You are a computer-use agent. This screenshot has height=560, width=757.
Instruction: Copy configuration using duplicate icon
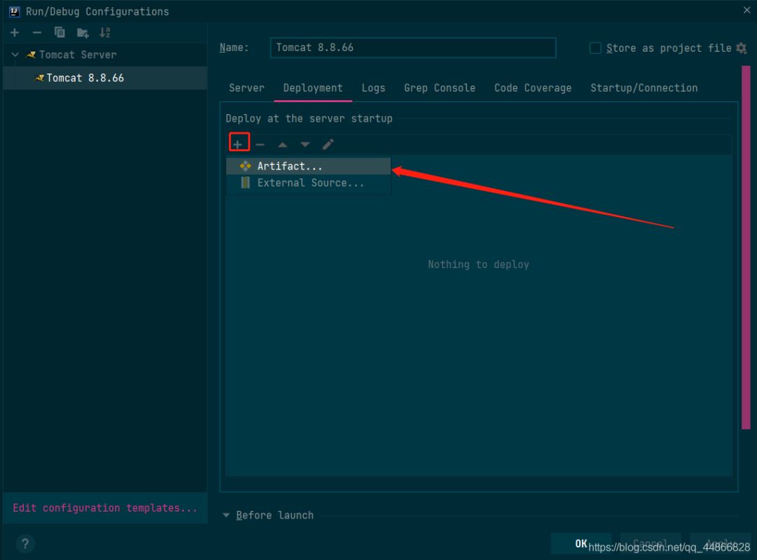coord(60,33)
